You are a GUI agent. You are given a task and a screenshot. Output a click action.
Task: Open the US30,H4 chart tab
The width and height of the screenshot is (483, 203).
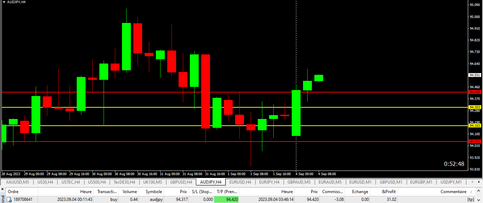[x=45, y=182]
